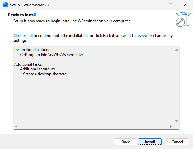Click the Additional shortcuts line
193x149 pixels.
click(38, 69)
